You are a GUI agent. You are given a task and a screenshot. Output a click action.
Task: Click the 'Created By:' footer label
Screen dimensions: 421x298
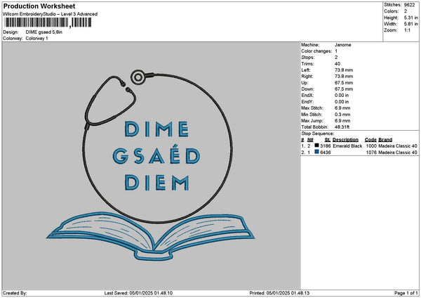tap(15, 293)
